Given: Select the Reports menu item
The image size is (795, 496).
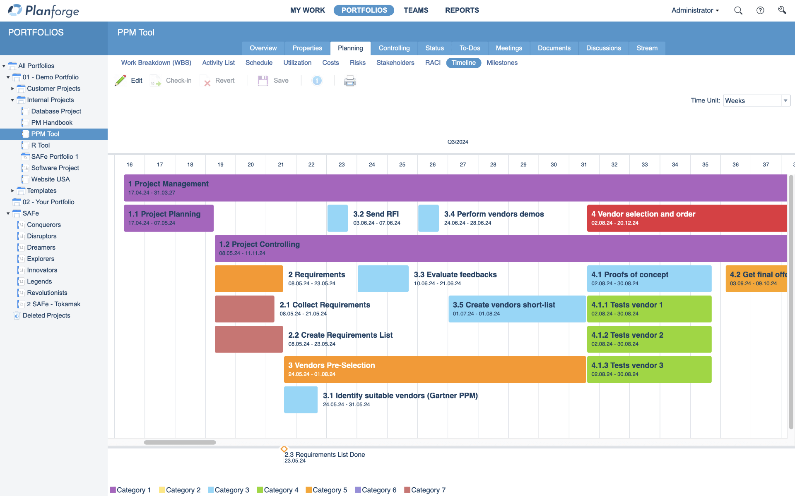Looking at the screenshot, I should click(x=462, y=10).
